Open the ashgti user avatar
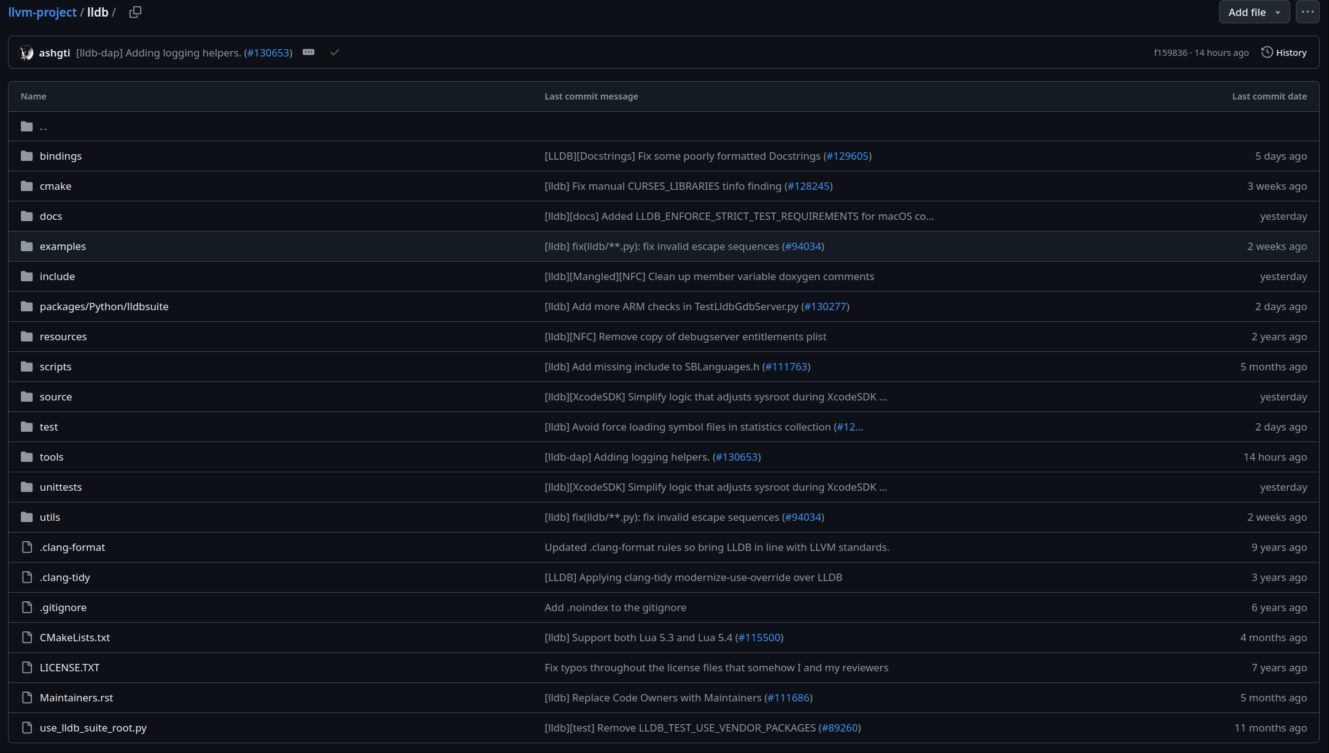Screen dimensions: 1329x753 [26, 53]
